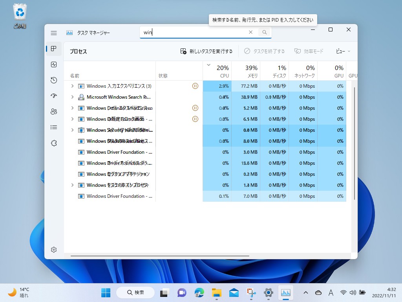The image size is (402, 302).
Task: Open Windows Start menu
Action: pyautogui.click(x=106, y=293)
